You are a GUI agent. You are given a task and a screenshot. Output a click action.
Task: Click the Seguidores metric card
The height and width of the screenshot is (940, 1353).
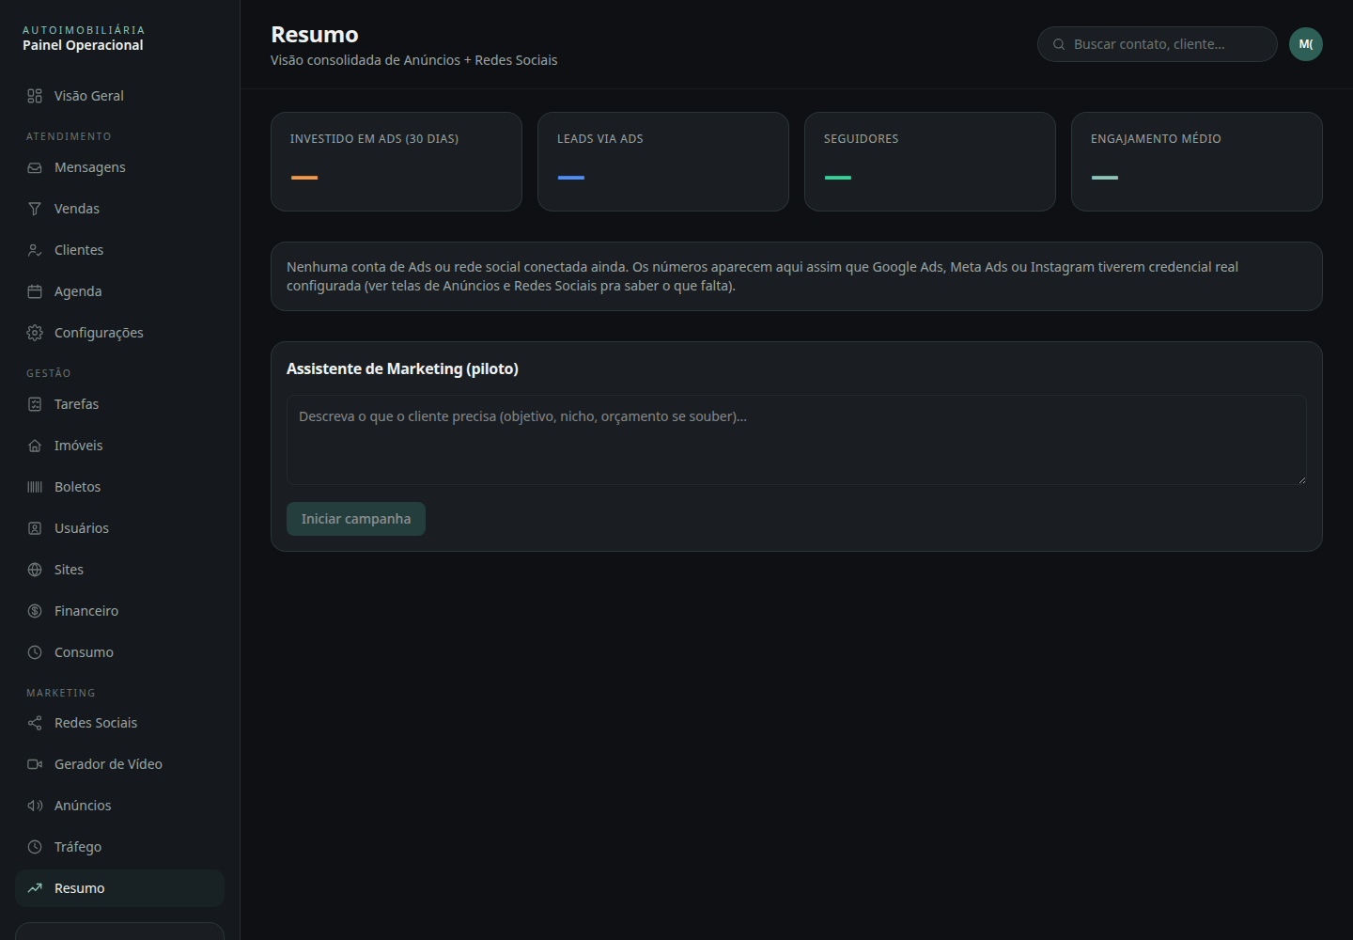930,162
